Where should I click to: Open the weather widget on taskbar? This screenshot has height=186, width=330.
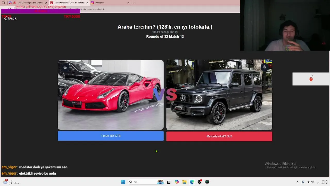click(11, 182)
